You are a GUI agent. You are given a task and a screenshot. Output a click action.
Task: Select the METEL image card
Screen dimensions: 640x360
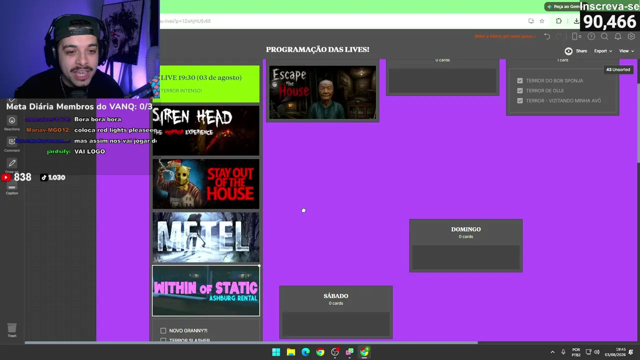coord(206,237)
